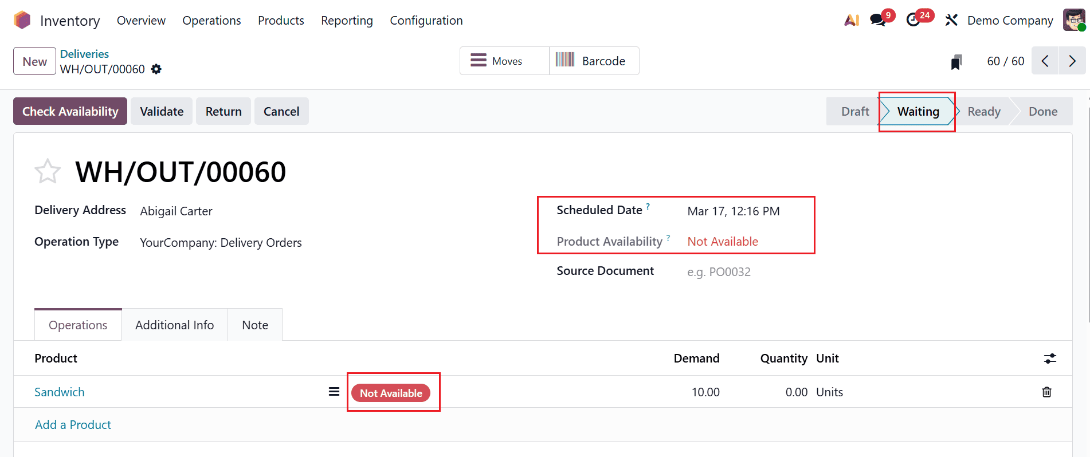Click the gear icon next to WH/OUT/00060
The height and width of the screenshot is (457, 1090).
click(156, 69)
